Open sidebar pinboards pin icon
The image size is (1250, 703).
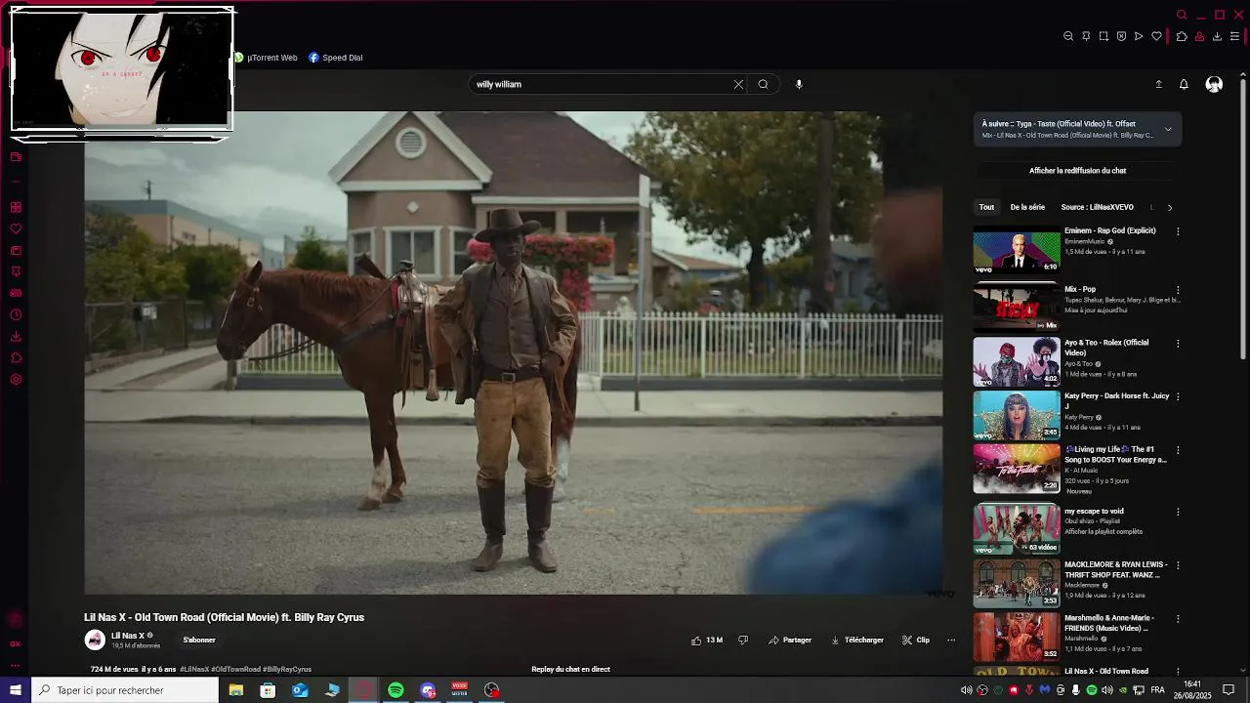point(16,271)
